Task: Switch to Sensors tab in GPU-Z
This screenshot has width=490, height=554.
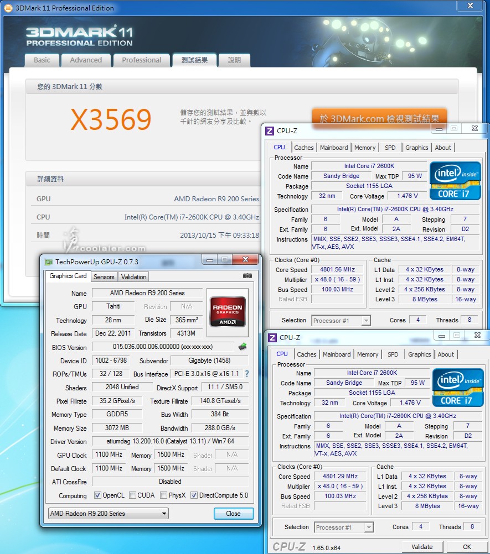Action: [104, 277]
